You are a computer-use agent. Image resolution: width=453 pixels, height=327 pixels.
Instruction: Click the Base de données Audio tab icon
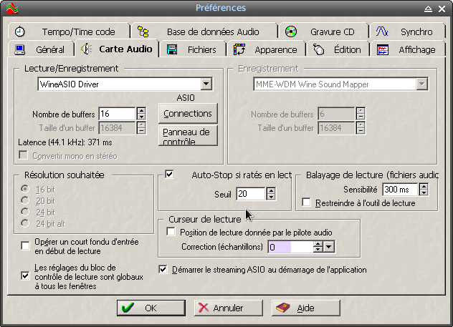(143, 31)
